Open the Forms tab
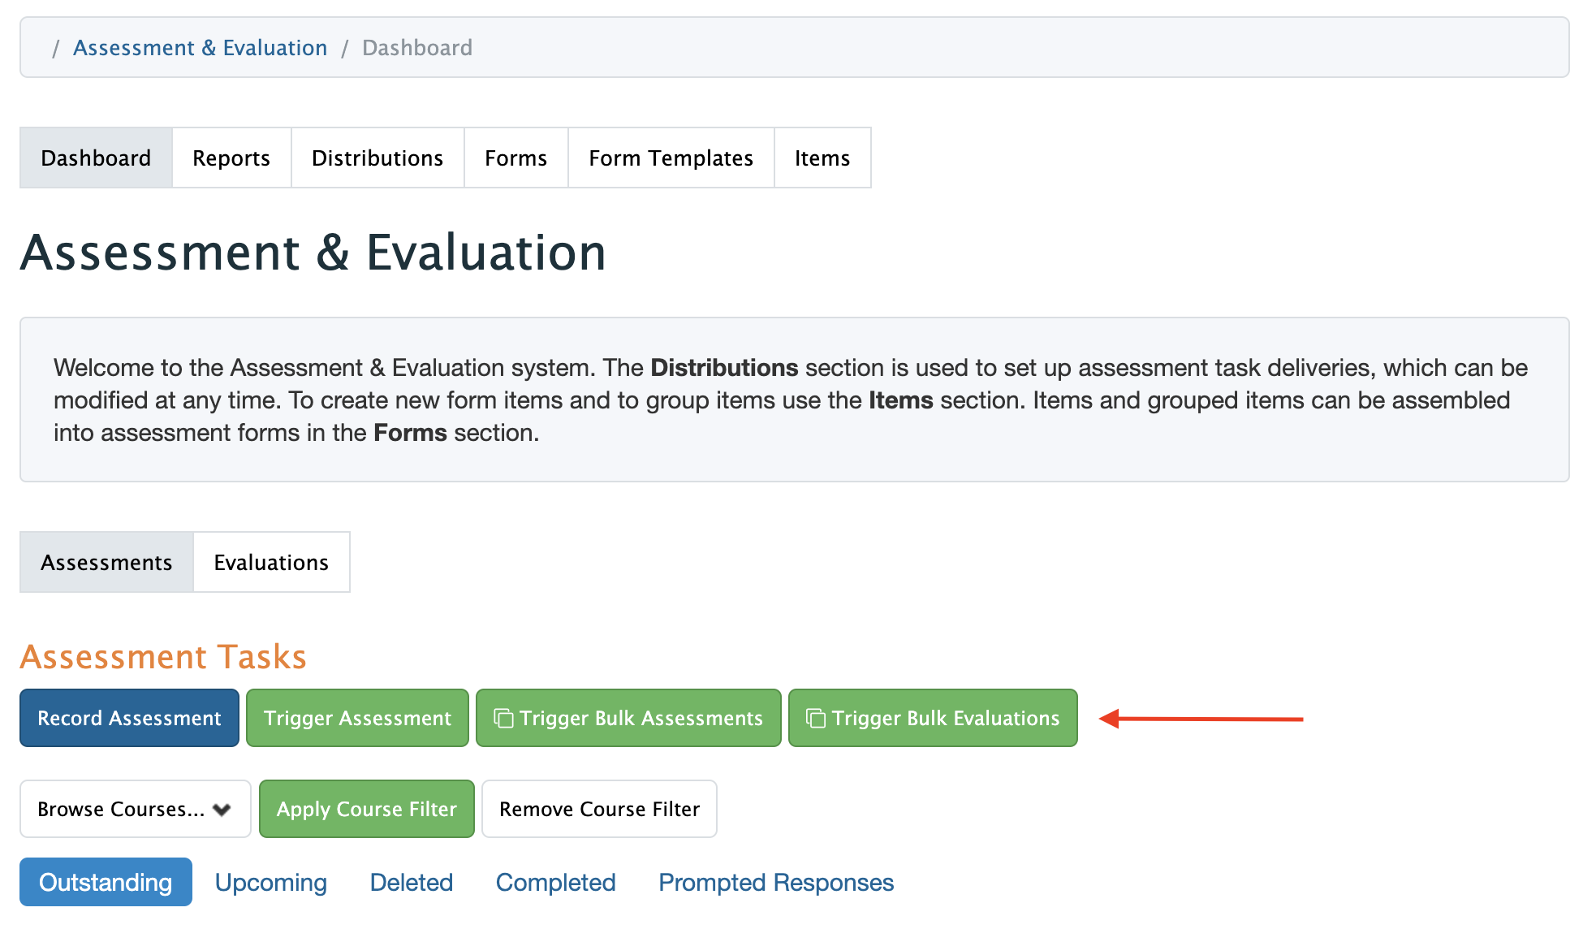1596x929 pixels. click(x=515, y=158)
